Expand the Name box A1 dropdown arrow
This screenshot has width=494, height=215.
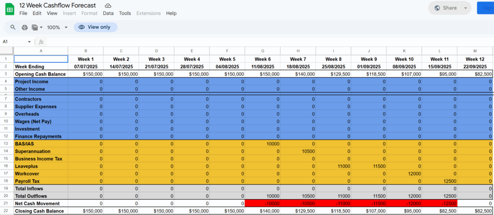point(29,42)
